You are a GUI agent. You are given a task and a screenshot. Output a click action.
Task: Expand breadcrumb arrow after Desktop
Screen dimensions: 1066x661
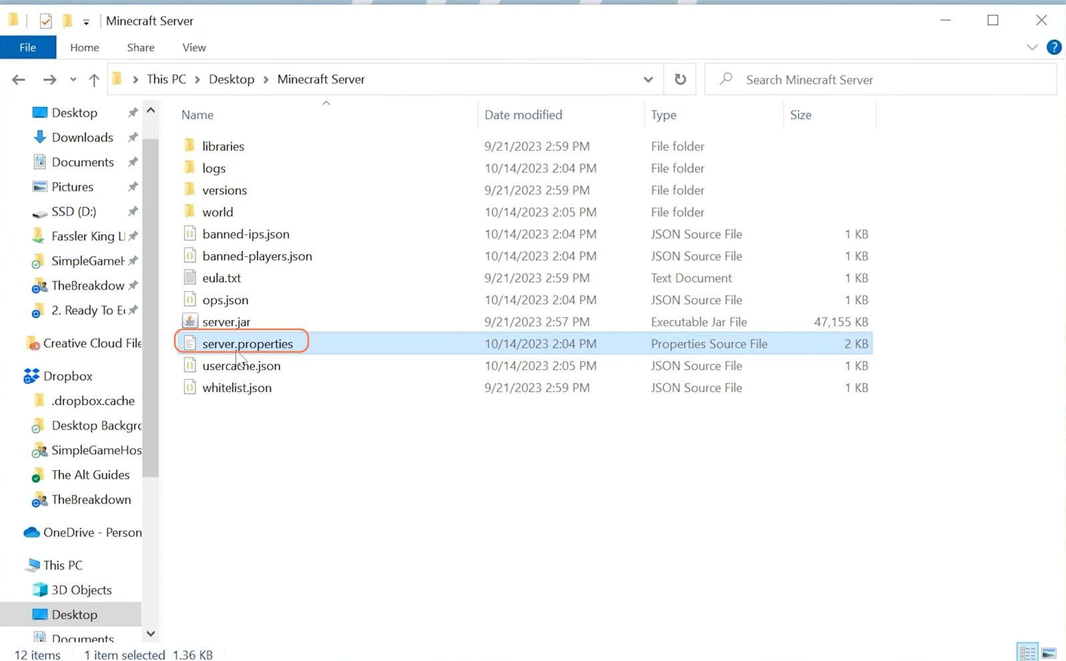pos(266,79)
